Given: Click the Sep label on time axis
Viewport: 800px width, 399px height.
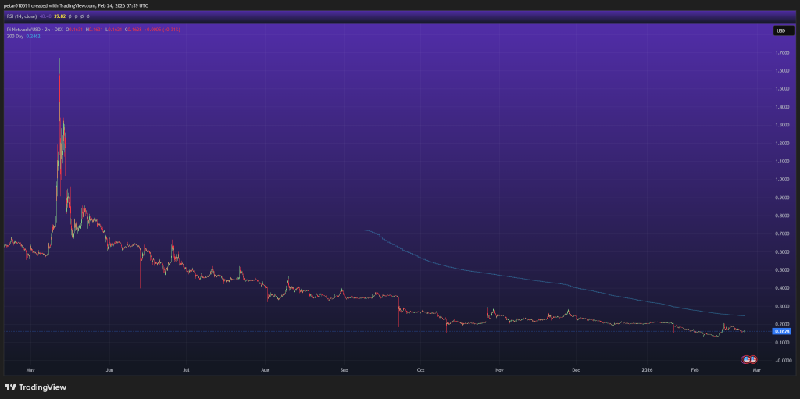Looking at the screenshot, I should [344, 369].
